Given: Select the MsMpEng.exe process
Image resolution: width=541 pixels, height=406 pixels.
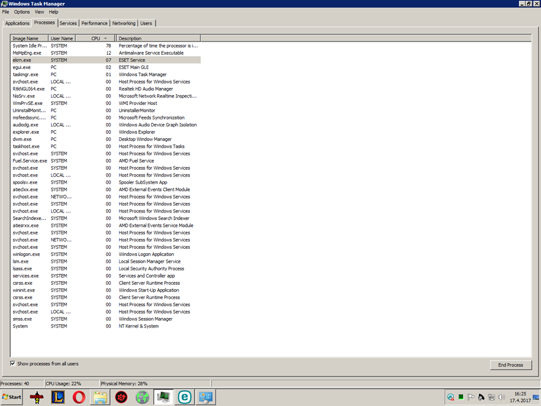Looking at the screenshot, I should pyautogui.click(x=105, y=53).
